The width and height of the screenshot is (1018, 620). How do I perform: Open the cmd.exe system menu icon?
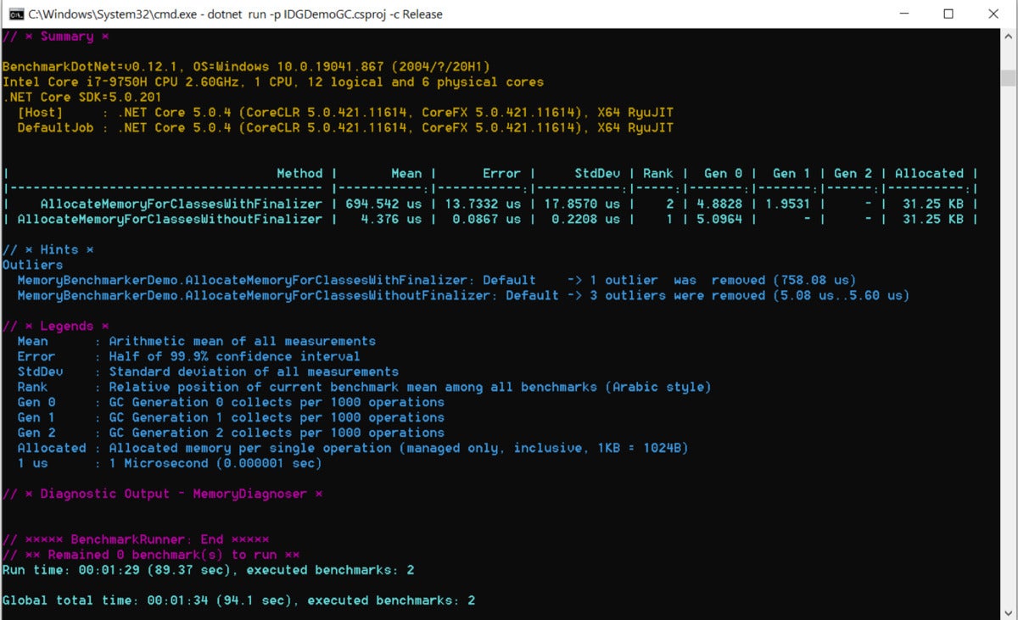pyautogui.click(x=16, y=14)
